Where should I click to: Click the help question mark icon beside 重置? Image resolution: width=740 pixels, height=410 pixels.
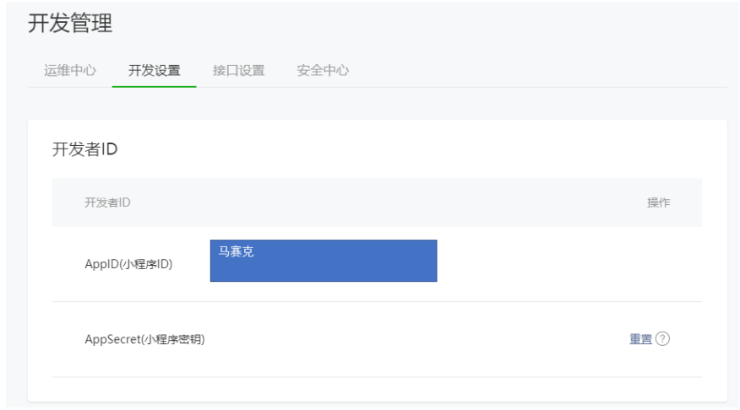pos(663,339)
